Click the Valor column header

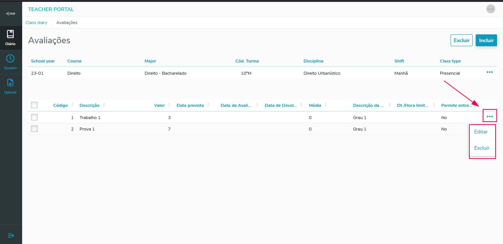tap(159, 105)
